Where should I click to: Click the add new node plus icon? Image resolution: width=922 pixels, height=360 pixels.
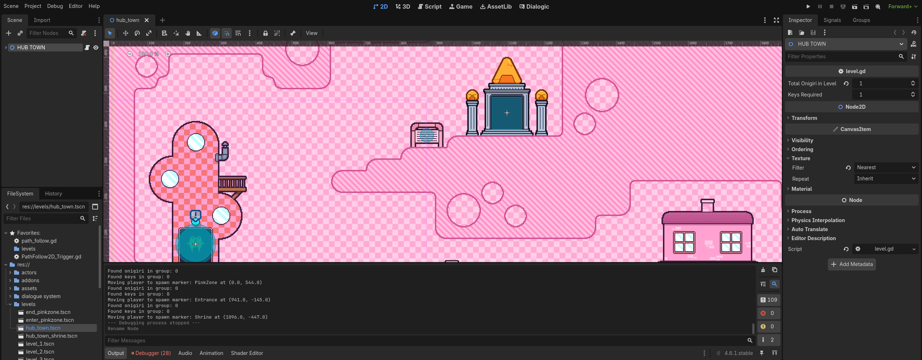9,33
